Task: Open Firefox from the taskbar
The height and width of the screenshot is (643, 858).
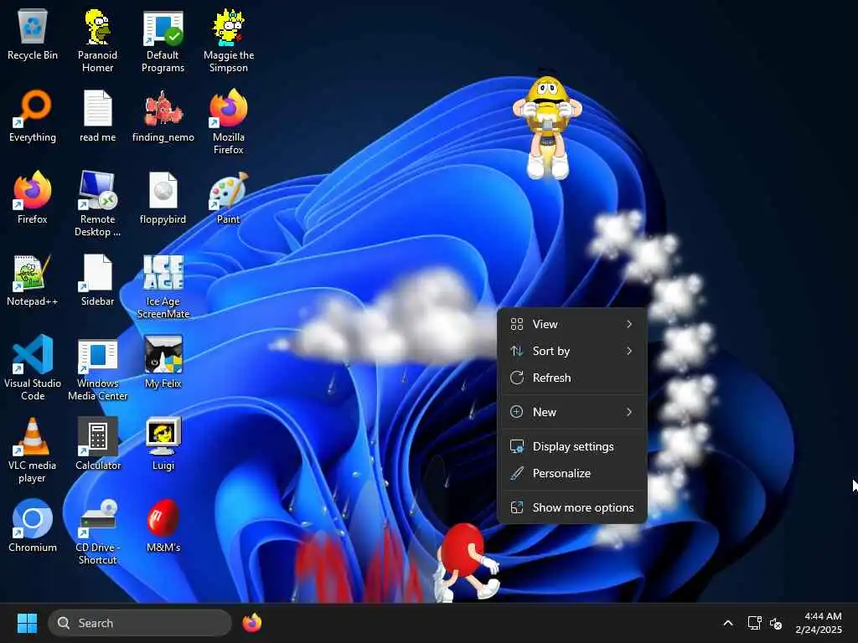Action: coord(251,623)
